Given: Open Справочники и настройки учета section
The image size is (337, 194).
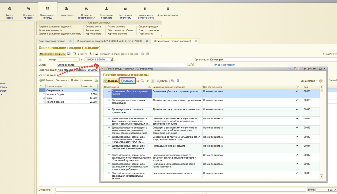Looking at the screenshot, I should 145,12.
